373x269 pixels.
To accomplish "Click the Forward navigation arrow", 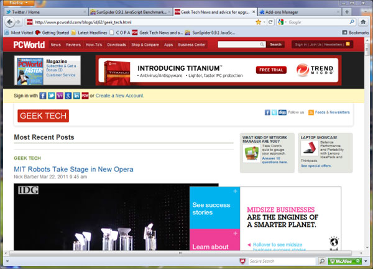I will pyautogui.click(x=18, y=22).
